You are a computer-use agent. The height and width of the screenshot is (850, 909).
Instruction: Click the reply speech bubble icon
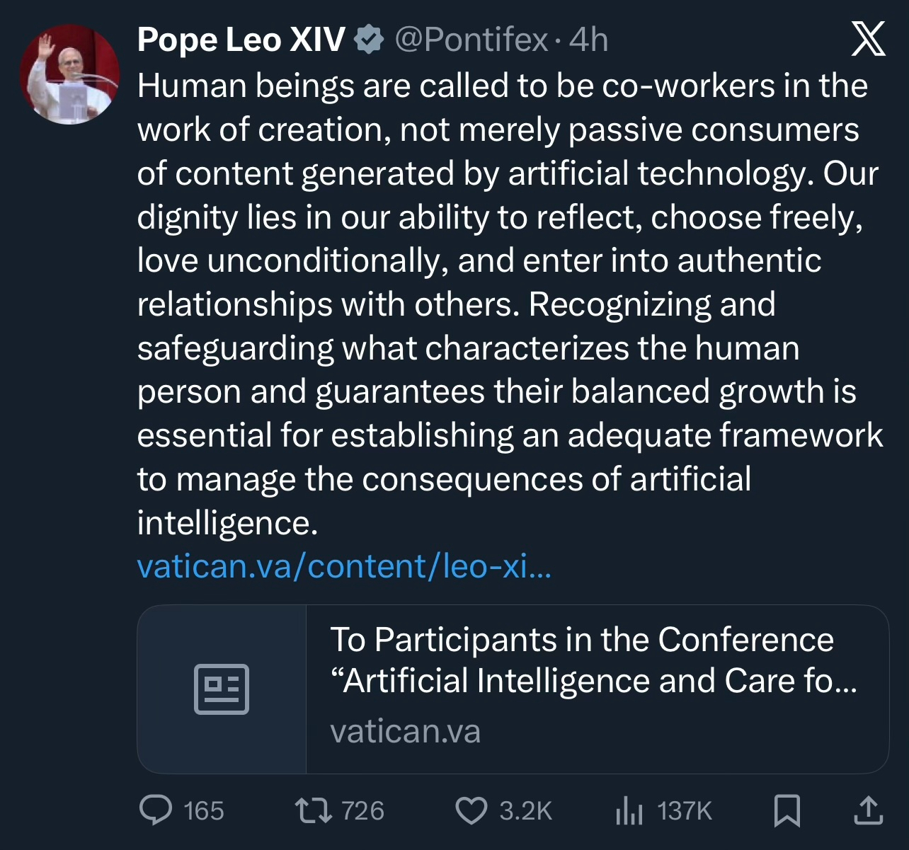click(156, 810)
